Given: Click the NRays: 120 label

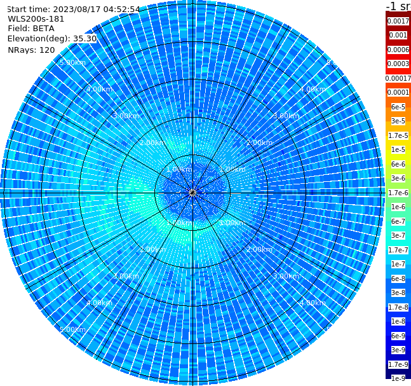Looking at the screenshot, I should click(x=31, y=50).
